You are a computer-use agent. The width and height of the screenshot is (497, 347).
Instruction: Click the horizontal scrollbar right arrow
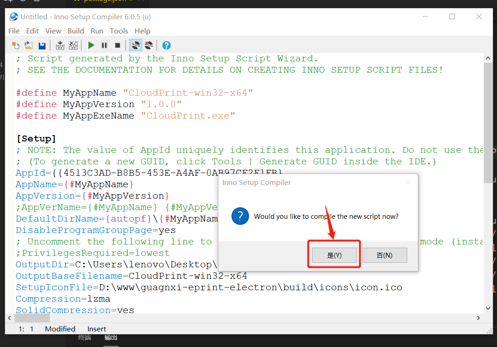[479, 318]
